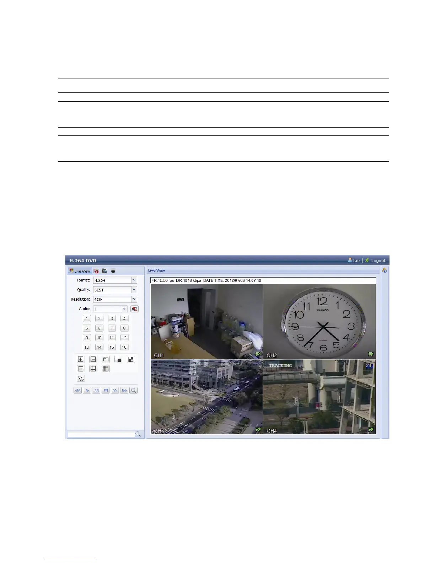435x563 pixels.
Task: Click the plus zoom-in icon
Action: [81, 359]
